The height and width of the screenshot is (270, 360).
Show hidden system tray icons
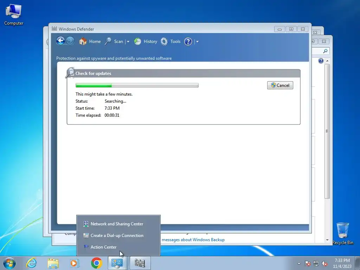click(x=299, y=264)
